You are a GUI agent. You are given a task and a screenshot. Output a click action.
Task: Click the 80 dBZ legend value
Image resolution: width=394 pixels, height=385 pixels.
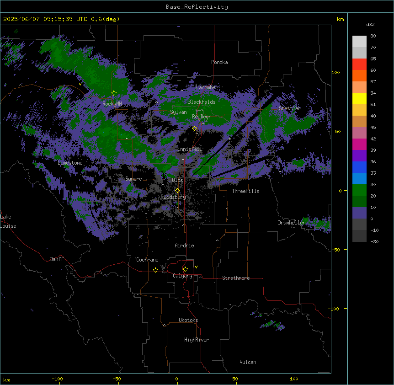click(373, 36)
